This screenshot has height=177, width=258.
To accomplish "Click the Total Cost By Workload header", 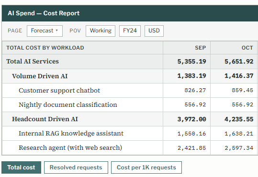I will click(82, 48).
